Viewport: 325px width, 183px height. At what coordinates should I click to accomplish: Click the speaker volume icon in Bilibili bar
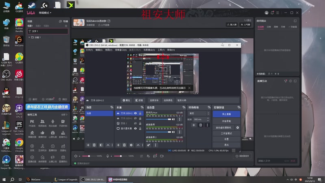point(76,156)
